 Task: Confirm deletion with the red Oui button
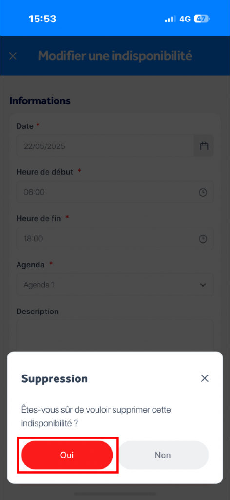pos(67,455)
